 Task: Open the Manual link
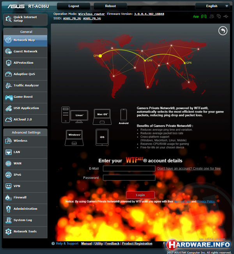coord(87,243)
